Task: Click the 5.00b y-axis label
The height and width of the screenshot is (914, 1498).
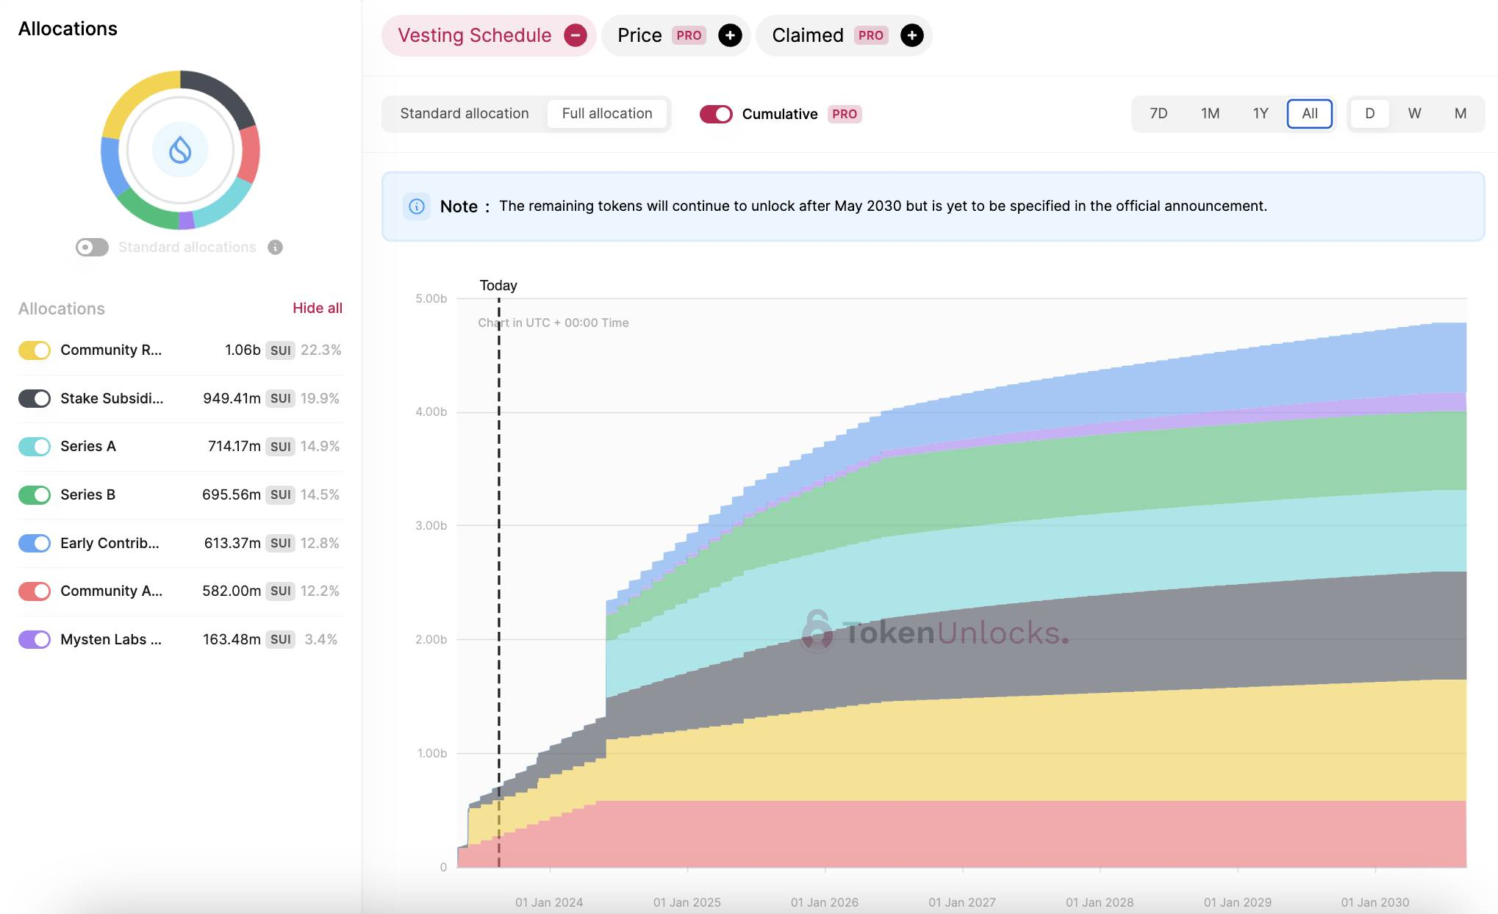Action: tap(431, 299)
